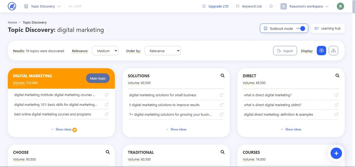Open external link for 'what is direct digital marketing?'

point(336,95)
